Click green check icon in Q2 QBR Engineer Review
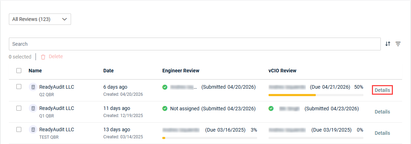Screen dimensions: 411x144 coord(165,87)
